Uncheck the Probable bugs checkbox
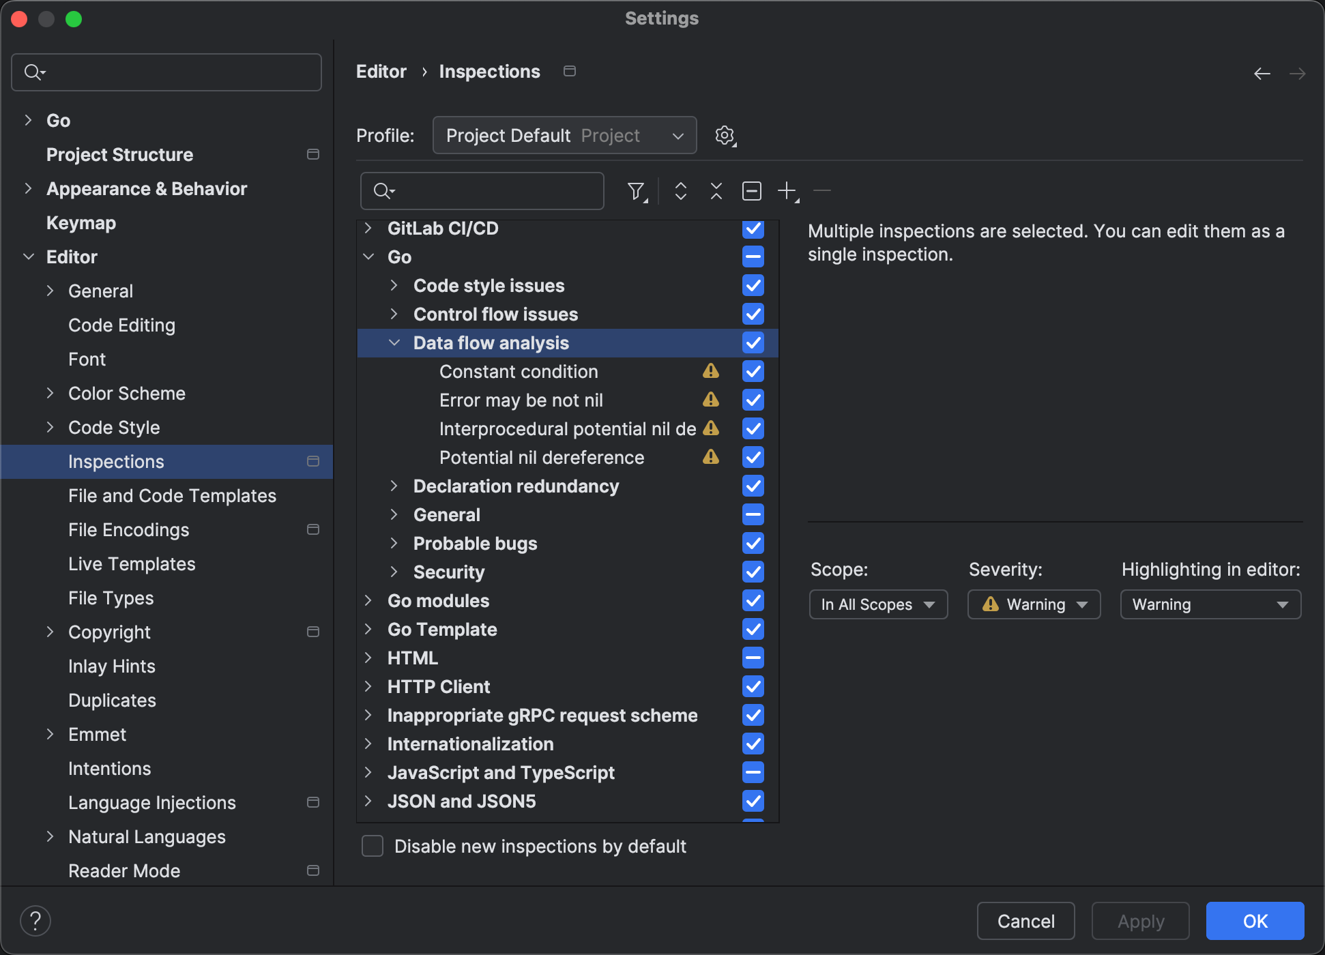Viewport: 1325px width, 955px height. click(753, 544)
